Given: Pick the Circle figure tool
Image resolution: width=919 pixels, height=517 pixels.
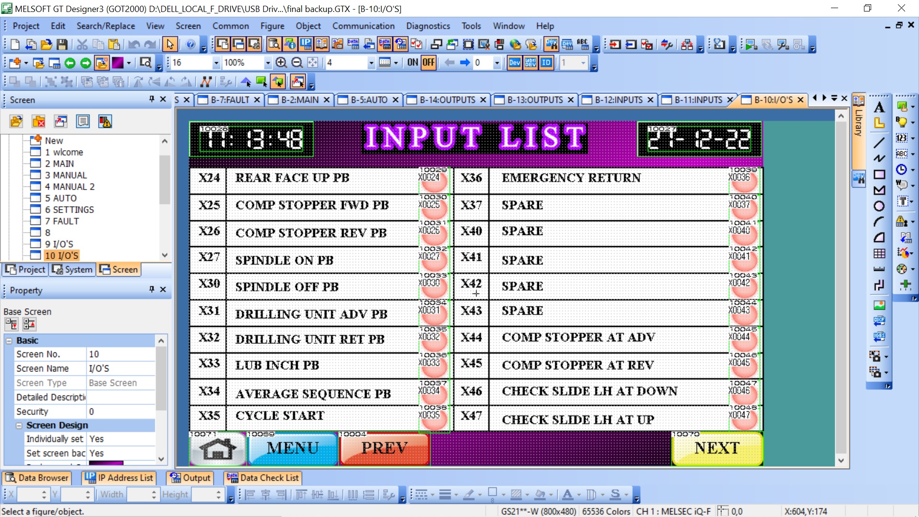Looking at the screenshot, I should point(879,206).
